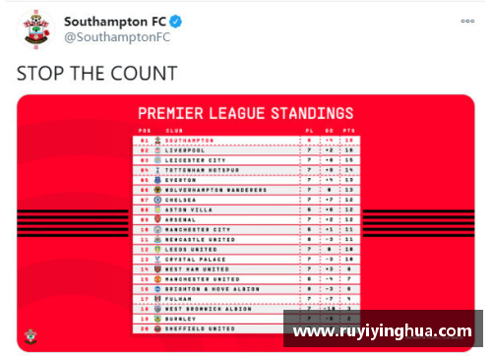Click the Tottenham Hotspur crest icon

(x=157, y=170)
